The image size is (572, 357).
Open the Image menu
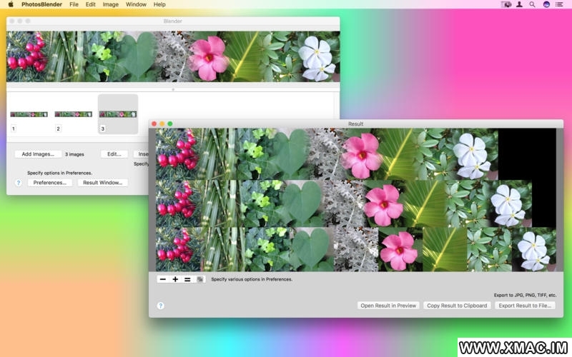pos(111,4)
